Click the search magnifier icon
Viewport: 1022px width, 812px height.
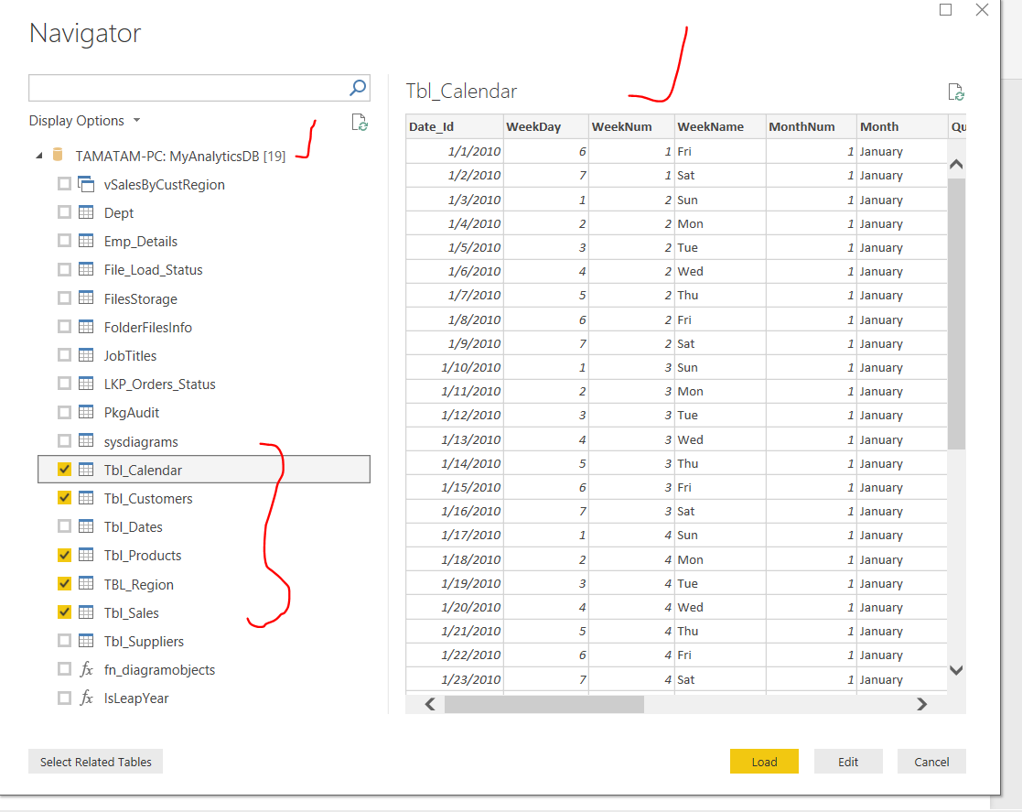[x=357, y=88]
